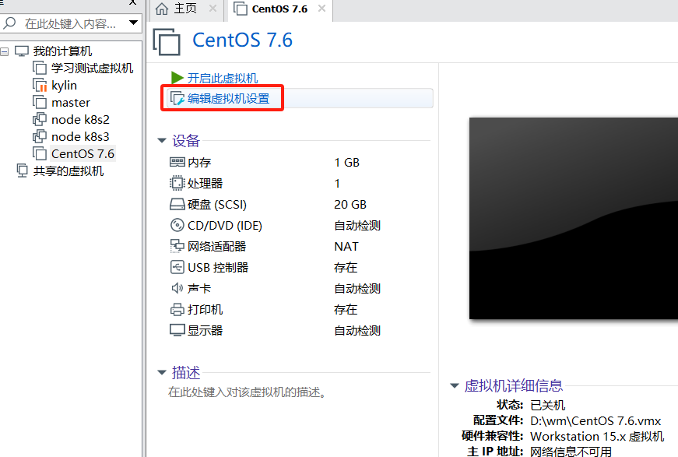Image resolution: width=678 pixels, height=457 pixels.
Task: Select CentOS 7.6 in the library tree
Action: 83,154
